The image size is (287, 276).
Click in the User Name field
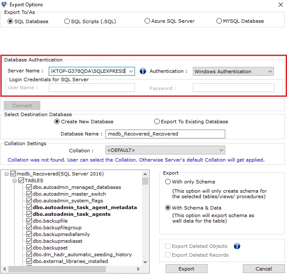point(92,88)
